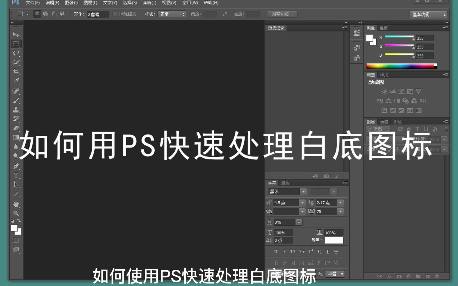Switch to the 段落 paragraph tab
The width and height of the screenshot is (458, 286).
coord(285,183)
